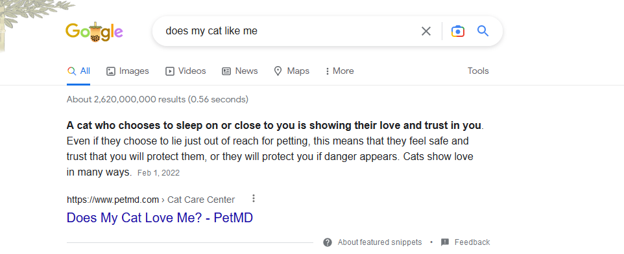Expand the More search filters menu
Image resolution: width=624 pixels, height=254 pixels.
click(339, 71)
